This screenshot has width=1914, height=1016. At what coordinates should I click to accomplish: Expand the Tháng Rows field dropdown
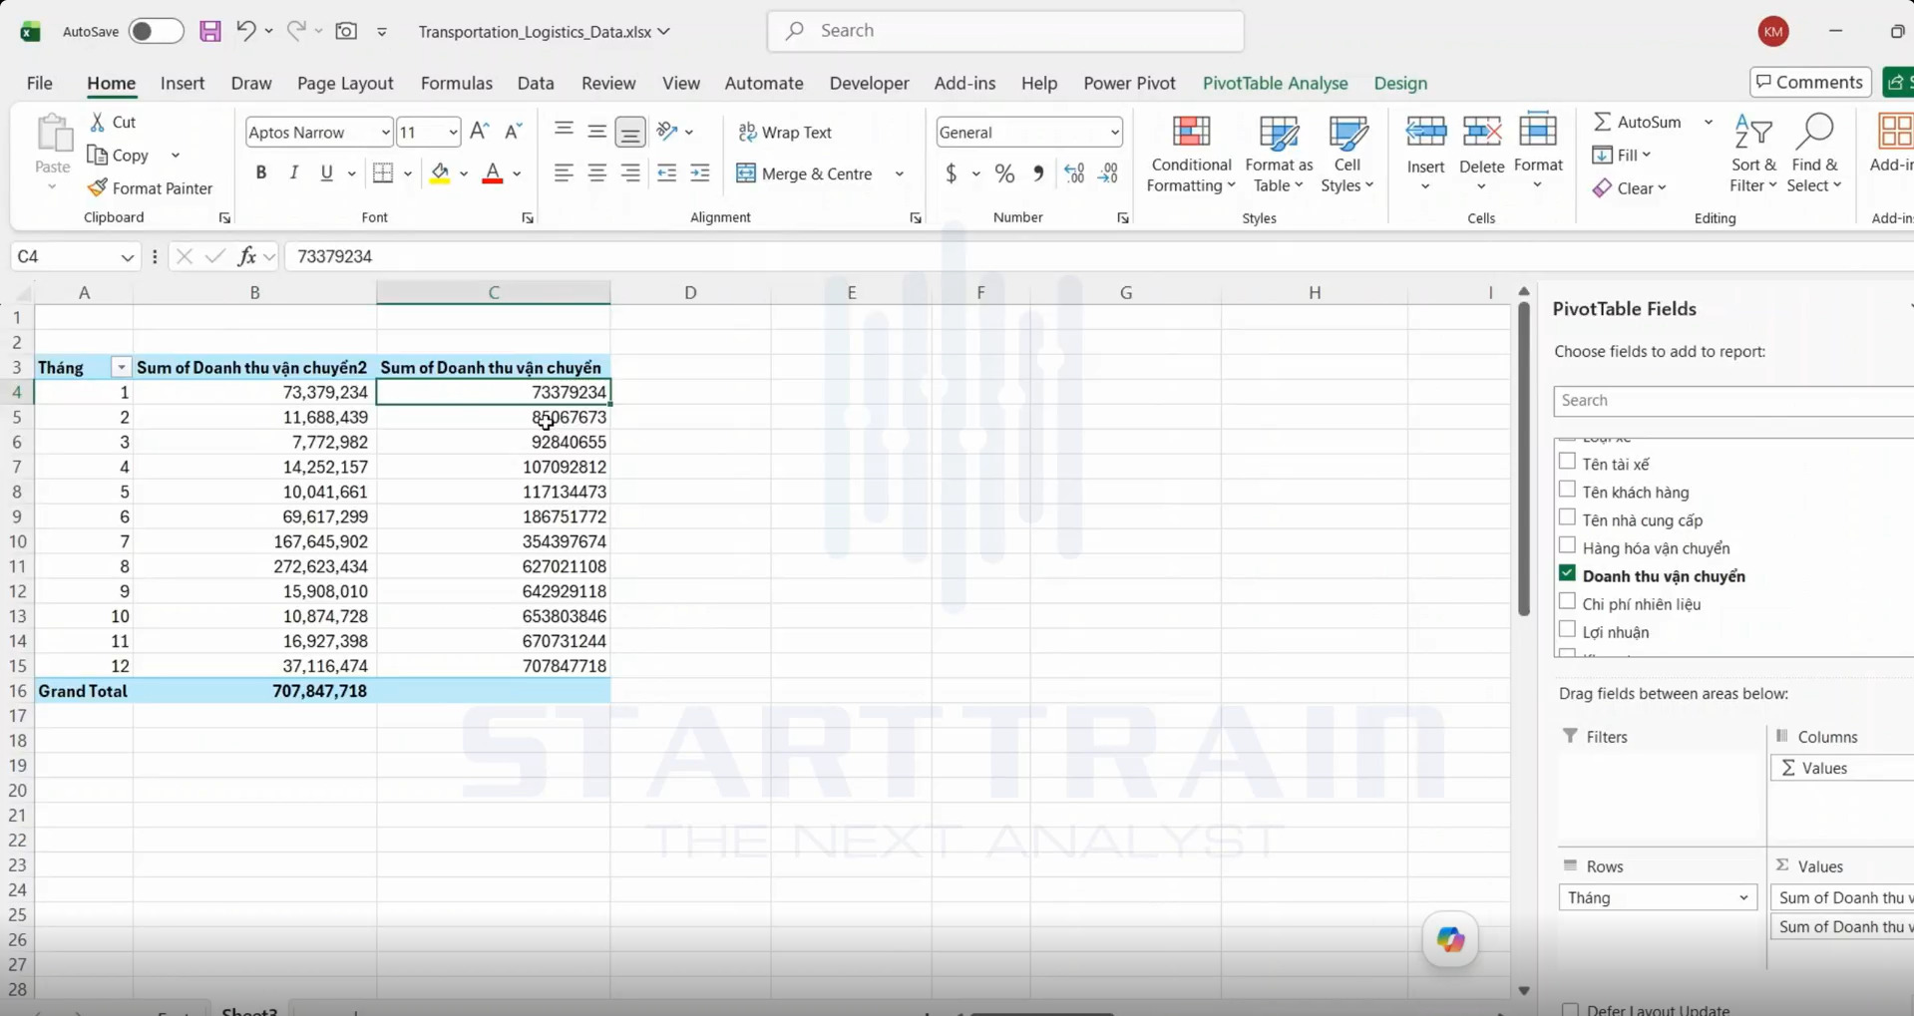pyautogui.click(x=1742, y=897)
